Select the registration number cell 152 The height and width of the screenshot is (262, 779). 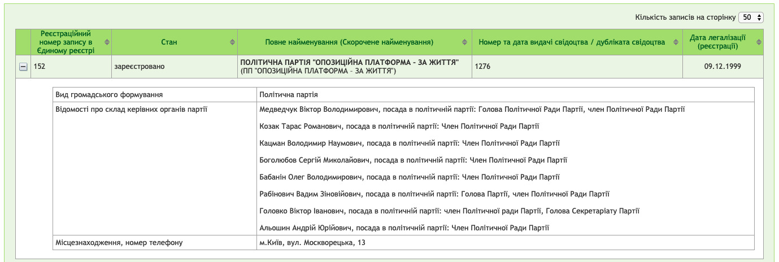coord(71,67)
